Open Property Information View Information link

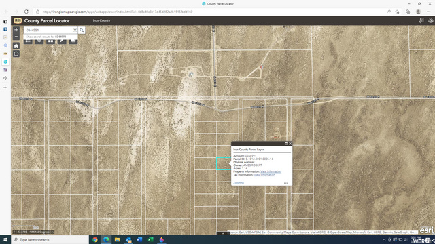(x=271, y=171)
